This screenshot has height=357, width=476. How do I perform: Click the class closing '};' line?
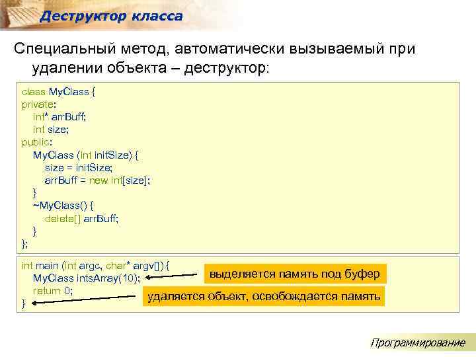click(x=24, y=244)
